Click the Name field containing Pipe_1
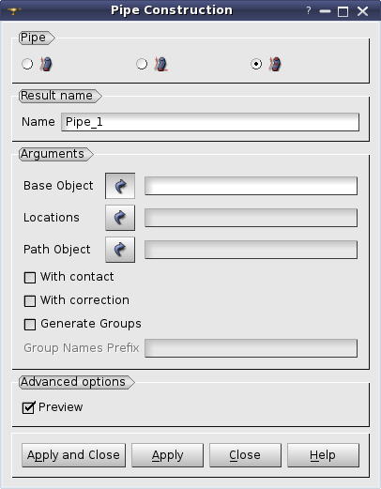The image size is (381, 489). point(210,122)
